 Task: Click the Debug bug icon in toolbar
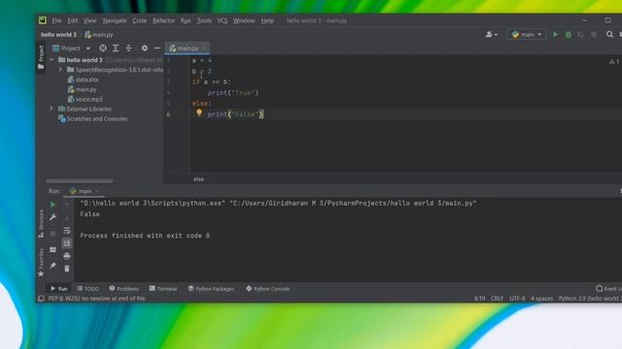point(568,35)
